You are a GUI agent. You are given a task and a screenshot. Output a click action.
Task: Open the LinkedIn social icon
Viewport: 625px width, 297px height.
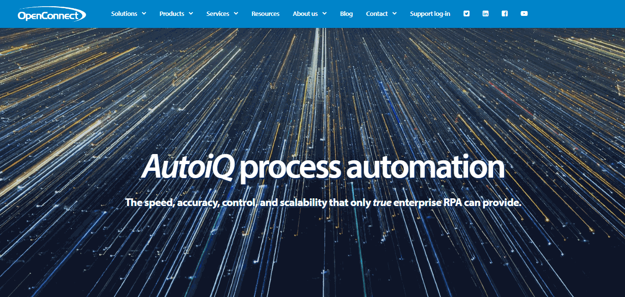click(x=485, y=13)
